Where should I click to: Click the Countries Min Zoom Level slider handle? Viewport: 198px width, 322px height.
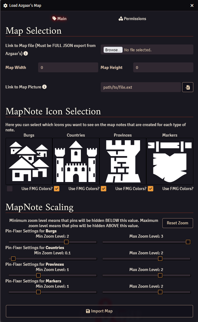[x=13, y=259]
